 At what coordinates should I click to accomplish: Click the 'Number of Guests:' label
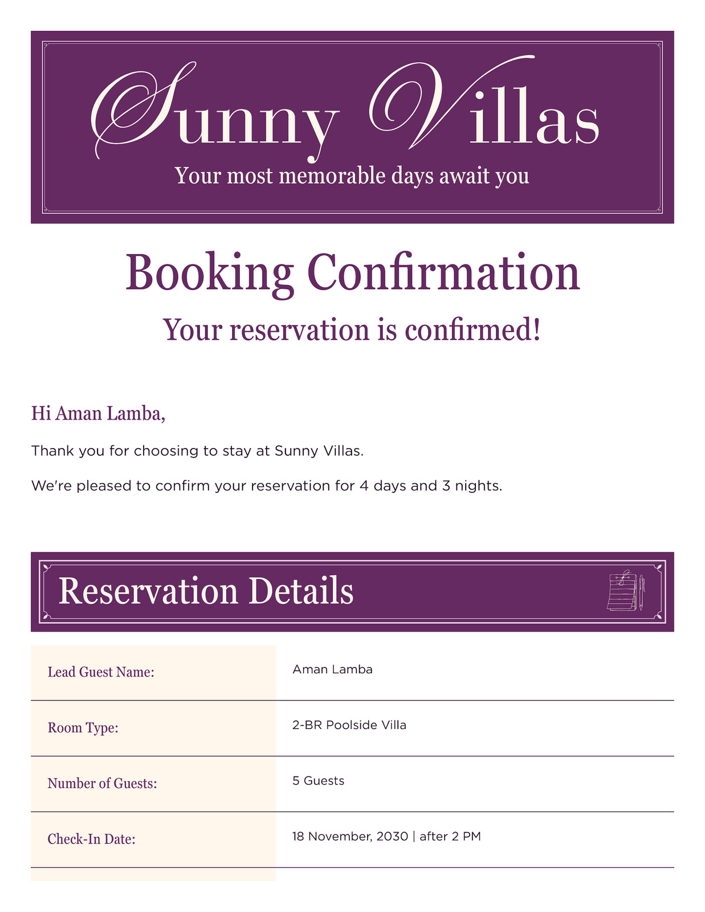point(102,784)
